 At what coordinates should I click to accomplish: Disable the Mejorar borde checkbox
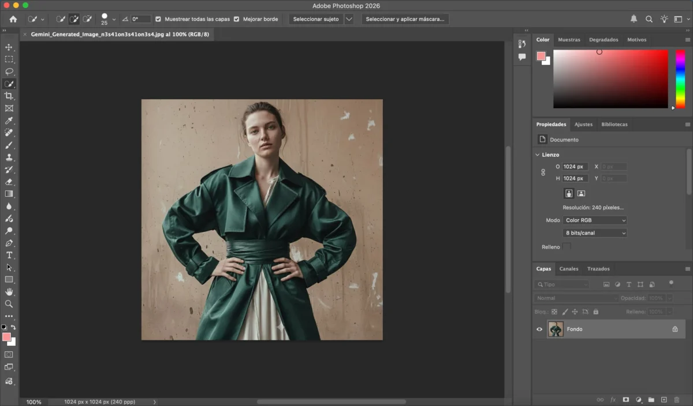[236, 18]
